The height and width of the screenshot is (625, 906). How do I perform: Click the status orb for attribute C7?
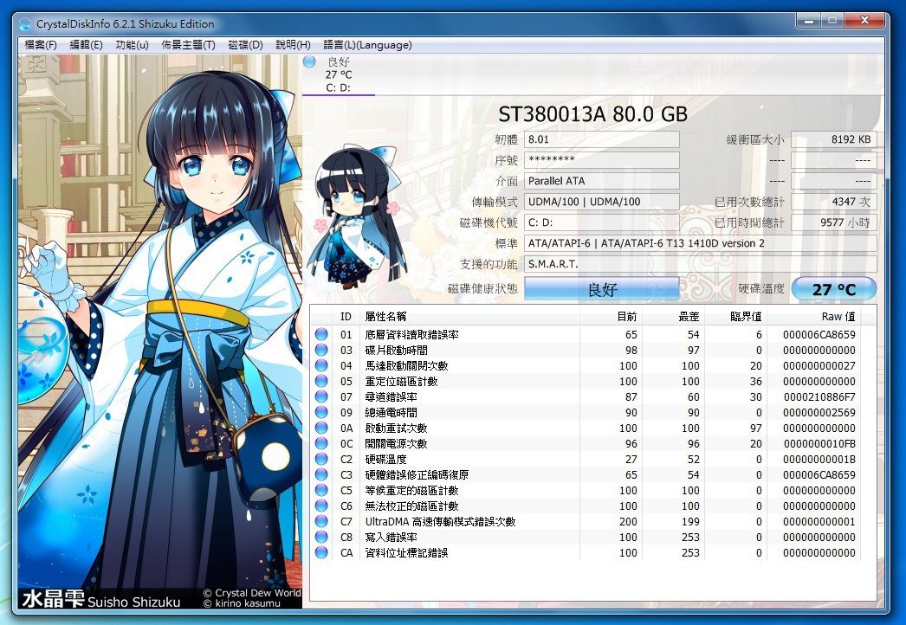tap(321, 521)
